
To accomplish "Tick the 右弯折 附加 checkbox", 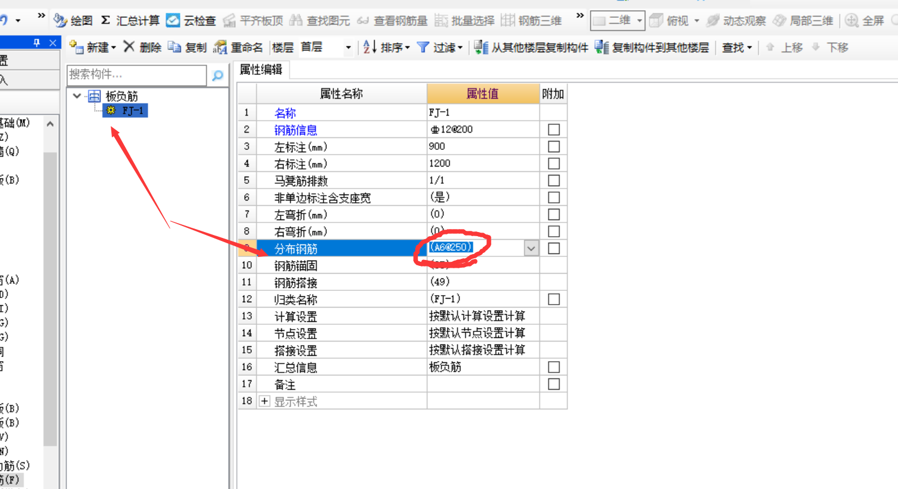I will (x=554, y=231).
